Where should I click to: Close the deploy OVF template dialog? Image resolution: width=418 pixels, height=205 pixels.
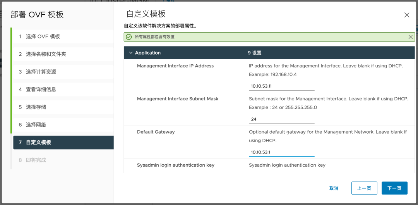pos(406,15)
